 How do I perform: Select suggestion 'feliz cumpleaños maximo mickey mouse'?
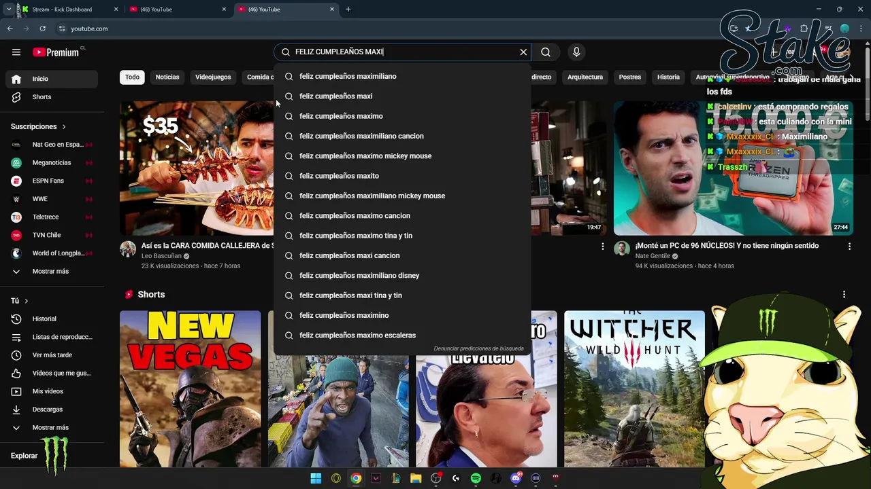coord(401,156)
